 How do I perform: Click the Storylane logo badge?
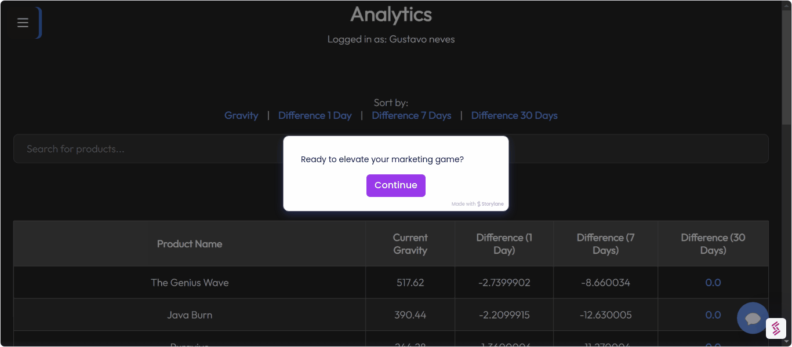[x=776, y=328]
